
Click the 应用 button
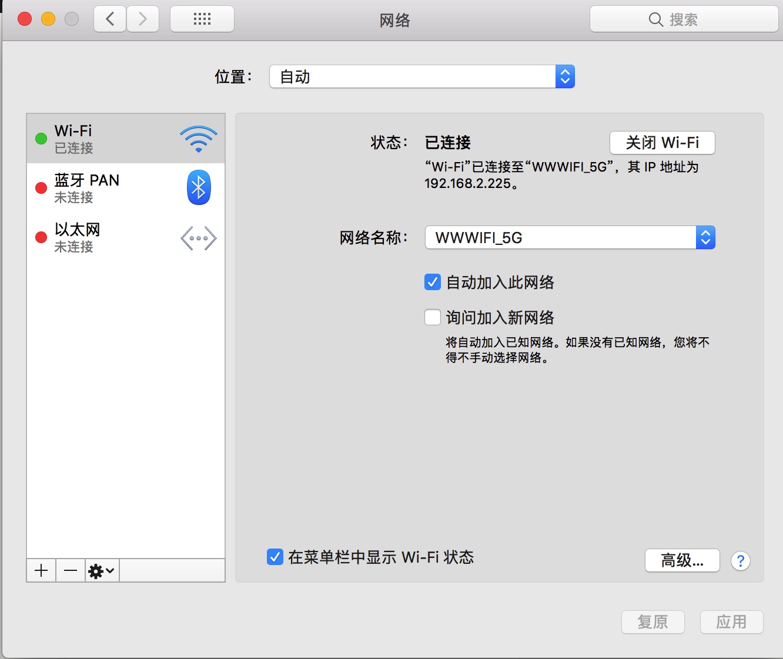point(732,622)
